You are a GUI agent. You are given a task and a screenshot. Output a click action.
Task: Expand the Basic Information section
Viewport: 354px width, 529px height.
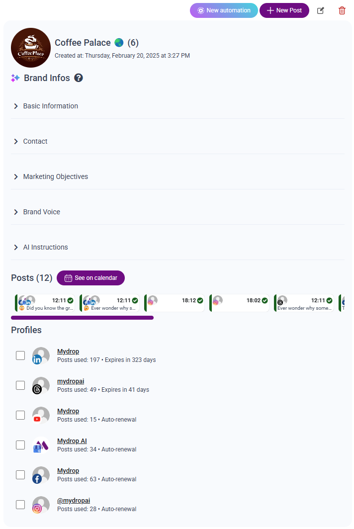pyautogui.click(x=50, y=106)
